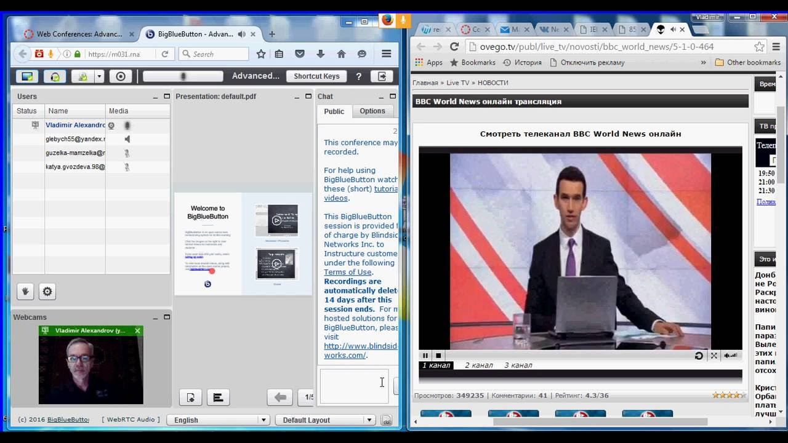Stop the BBC World News player
The width and height of the screenshot is (788, 443).
(x=438, y=355)
